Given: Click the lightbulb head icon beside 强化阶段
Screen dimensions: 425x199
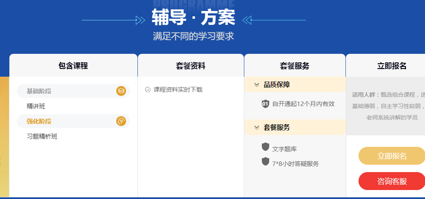Looking at the screenshot, I should pos(121,121).
